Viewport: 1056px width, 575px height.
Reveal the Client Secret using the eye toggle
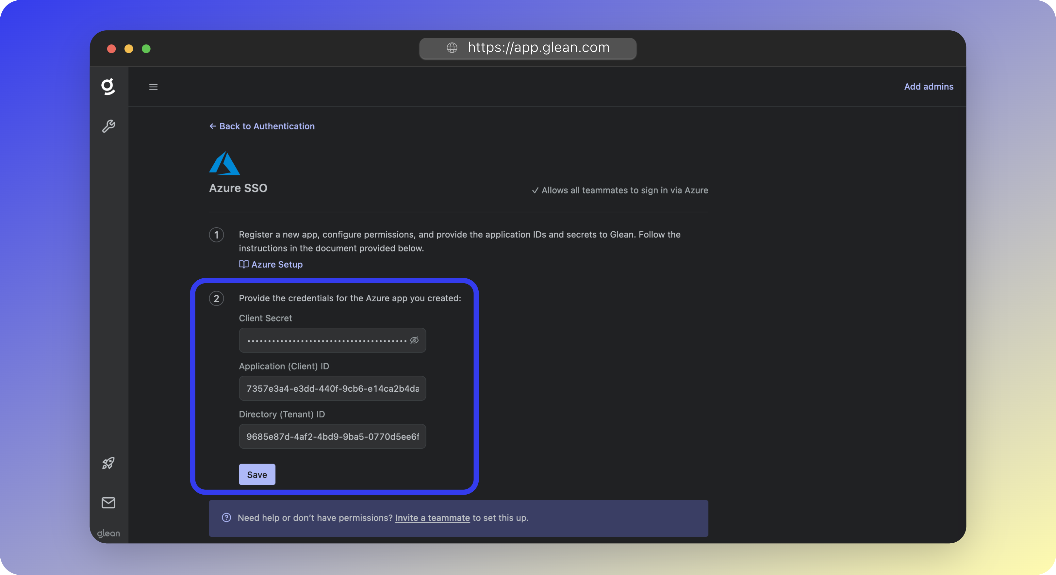point(414,340)
